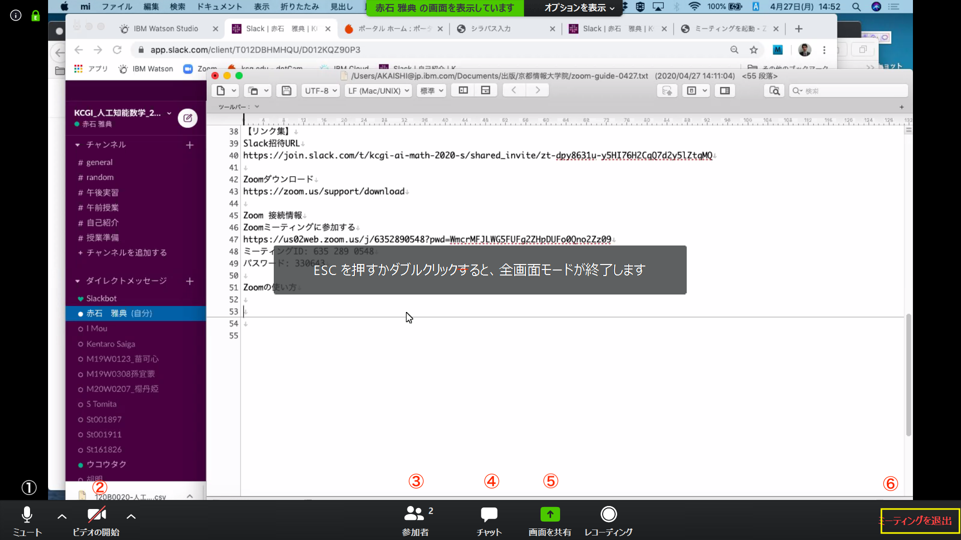Image resolution: width=961 pixels, height=540 pixels.
Task: Mute the microphone in Zoom toolbar
Action: pyautogui.click(x=27, y=521)
